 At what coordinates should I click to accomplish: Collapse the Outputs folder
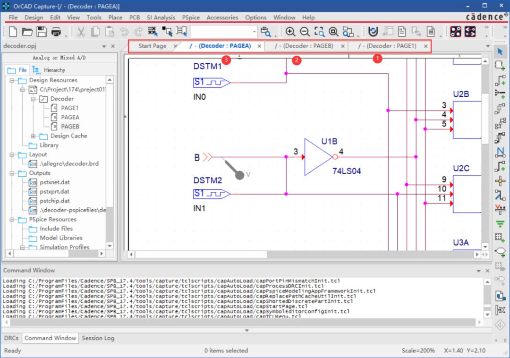pos(12,173)
